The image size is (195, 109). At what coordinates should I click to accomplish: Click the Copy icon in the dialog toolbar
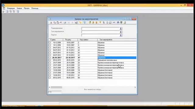point(54,22)
